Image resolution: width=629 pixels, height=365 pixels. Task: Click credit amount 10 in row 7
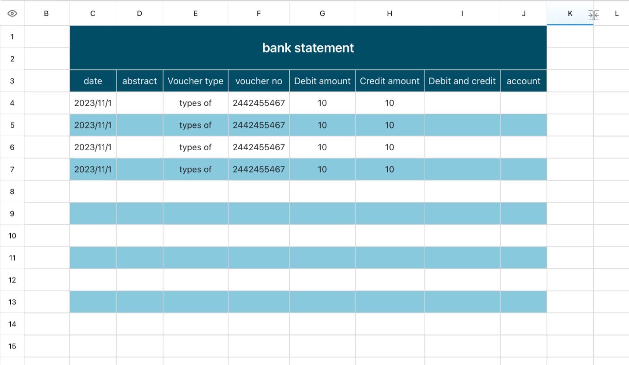[390, 169]
